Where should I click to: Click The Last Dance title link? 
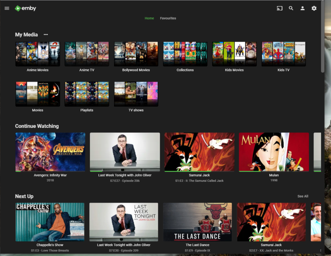click(197, 245)
